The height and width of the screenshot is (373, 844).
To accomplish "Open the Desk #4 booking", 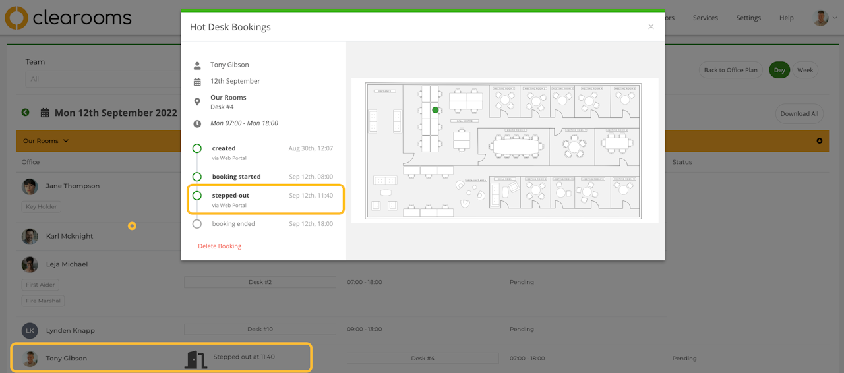I will pos(423,359).
